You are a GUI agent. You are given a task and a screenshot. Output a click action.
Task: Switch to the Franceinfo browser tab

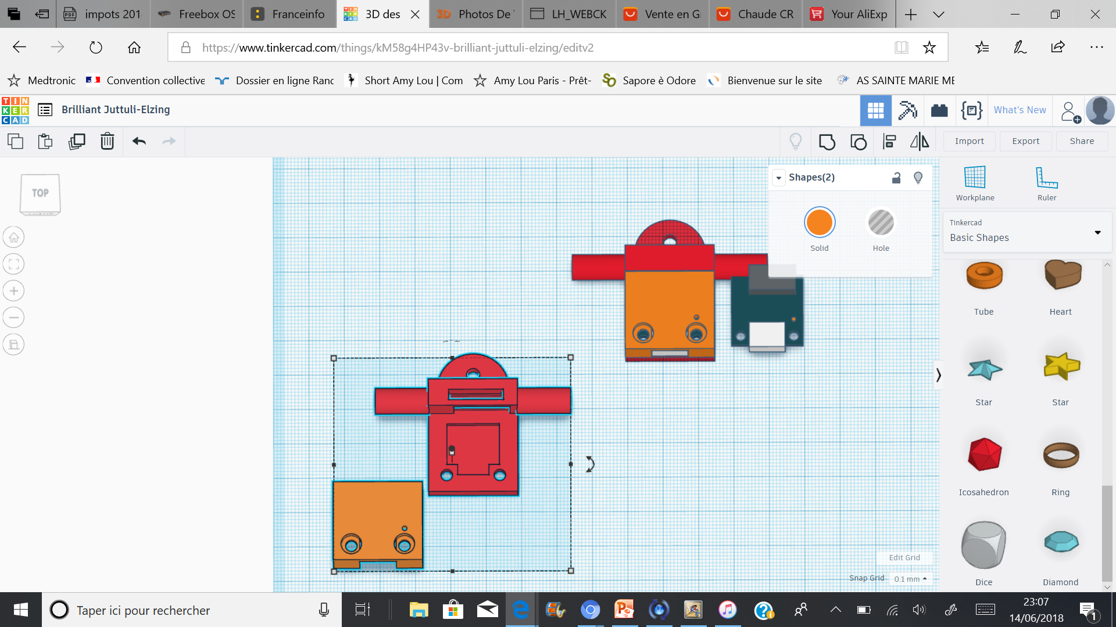pyautogui.click(x=289, y=14)
